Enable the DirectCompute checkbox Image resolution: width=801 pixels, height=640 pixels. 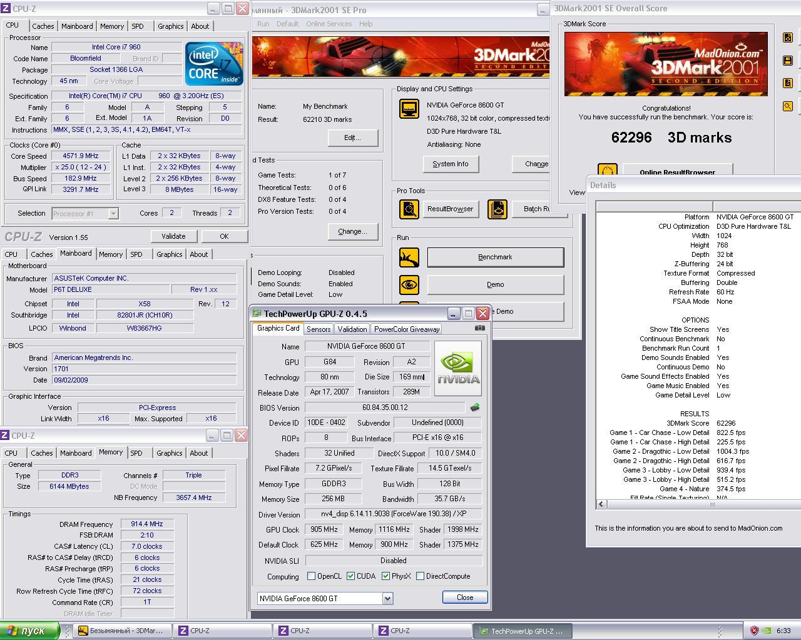420,576
